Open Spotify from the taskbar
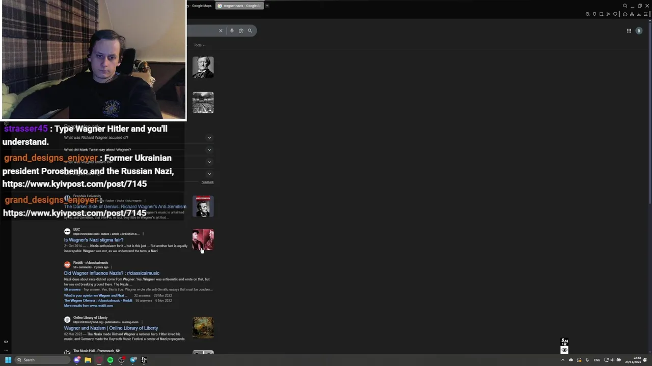652x366 pixels. pos(110,360)
